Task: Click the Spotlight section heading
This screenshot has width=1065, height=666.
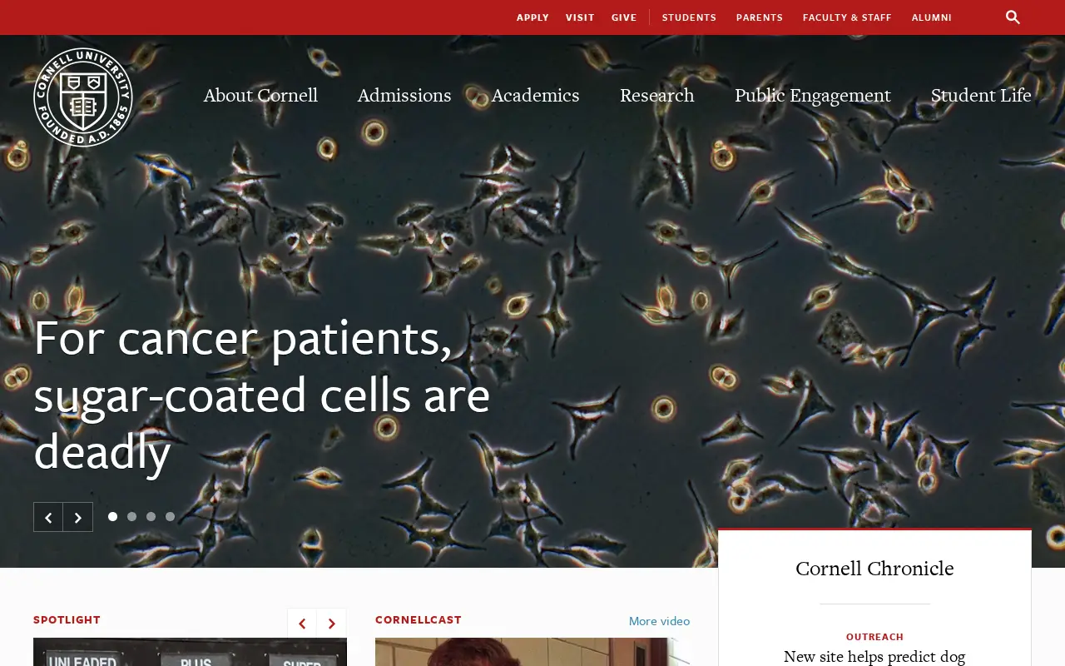Action: pos(67,620)
